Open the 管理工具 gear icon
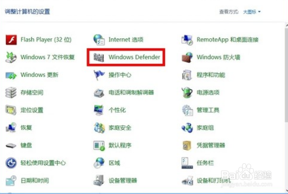This screenshot has height=194, width=288. [187, 110]
